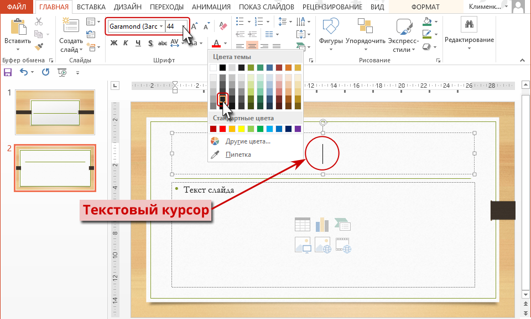Increase font size with the larger A icon
This screenshot has width=531, height=319.
194,26
